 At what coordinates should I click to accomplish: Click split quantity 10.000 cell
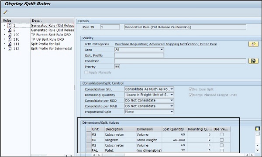click(174, 140)
